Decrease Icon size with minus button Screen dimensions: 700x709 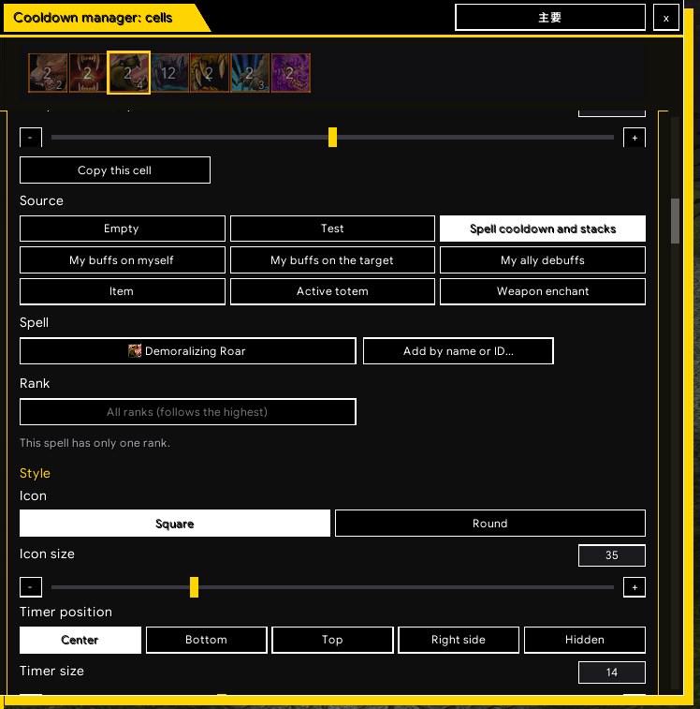tap(31, 587)
